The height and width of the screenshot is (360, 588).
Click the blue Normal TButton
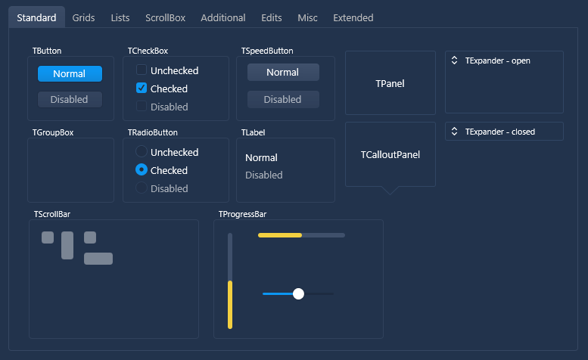[70, 73]
